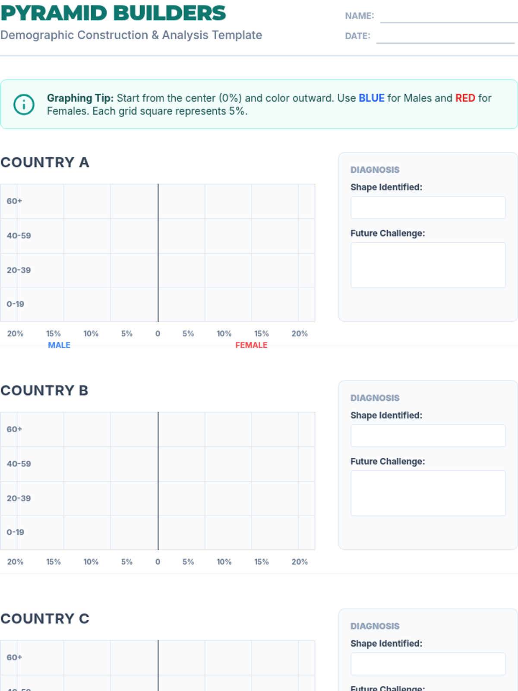Viewport: 518px width, 691px height.
Task: Click the NAME input line
Action: pyautogui.click(x=448, y=16)
